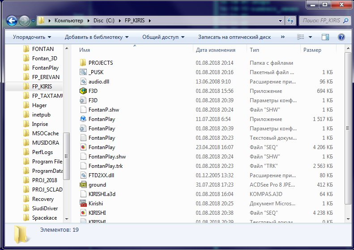Select inetpub folder in the tree
This screenshot has width=354, height=250.
point(41,115)
